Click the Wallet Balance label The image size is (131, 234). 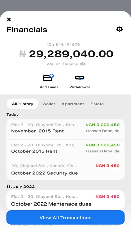coord(62,64)
